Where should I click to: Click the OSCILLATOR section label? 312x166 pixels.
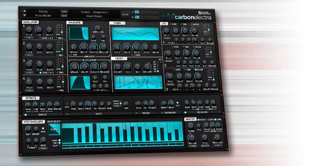30,22
